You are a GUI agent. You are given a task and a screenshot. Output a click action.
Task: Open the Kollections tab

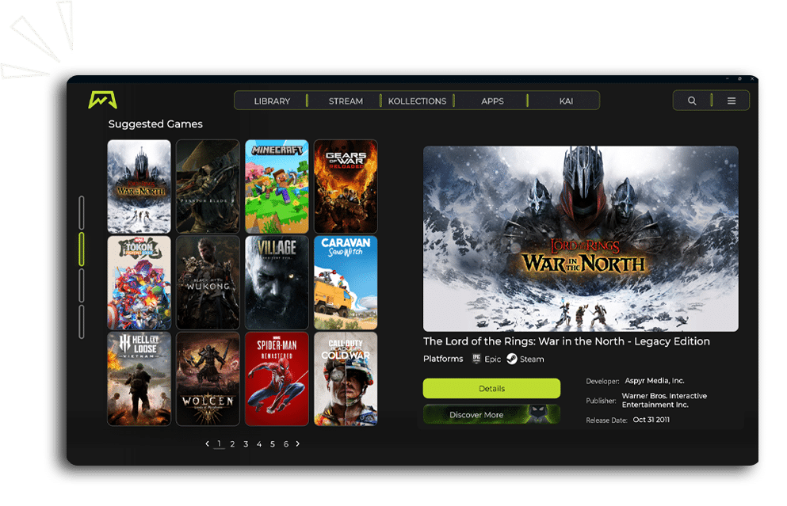417,101
